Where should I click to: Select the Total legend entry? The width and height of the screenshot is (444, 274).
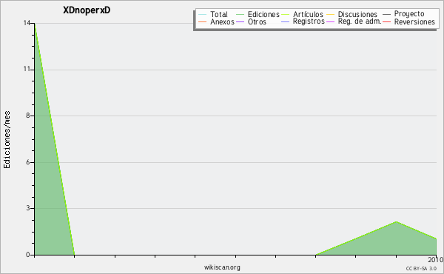tap(219, 14)
